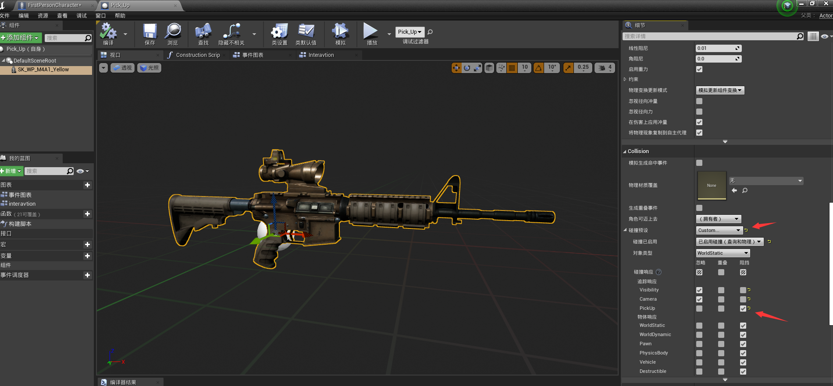Open 对象类型 WorldStatic dropdown

(723, 253)
